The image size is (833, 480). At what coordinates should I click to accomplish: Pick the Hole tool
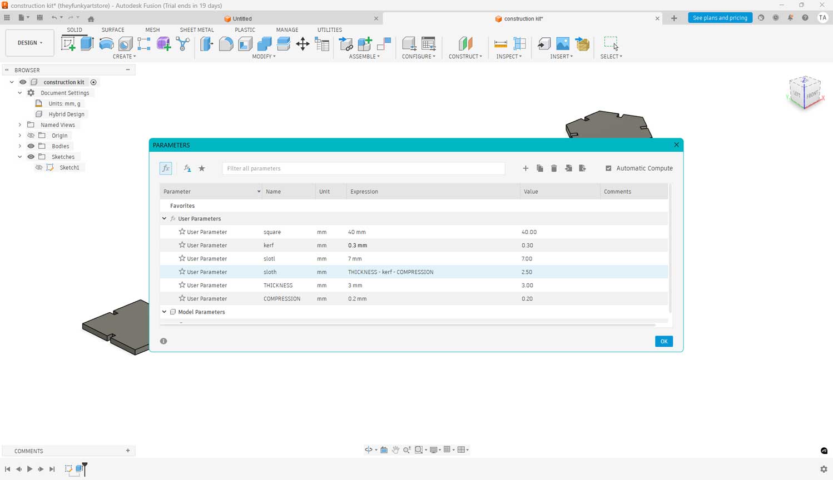point(125,43)
